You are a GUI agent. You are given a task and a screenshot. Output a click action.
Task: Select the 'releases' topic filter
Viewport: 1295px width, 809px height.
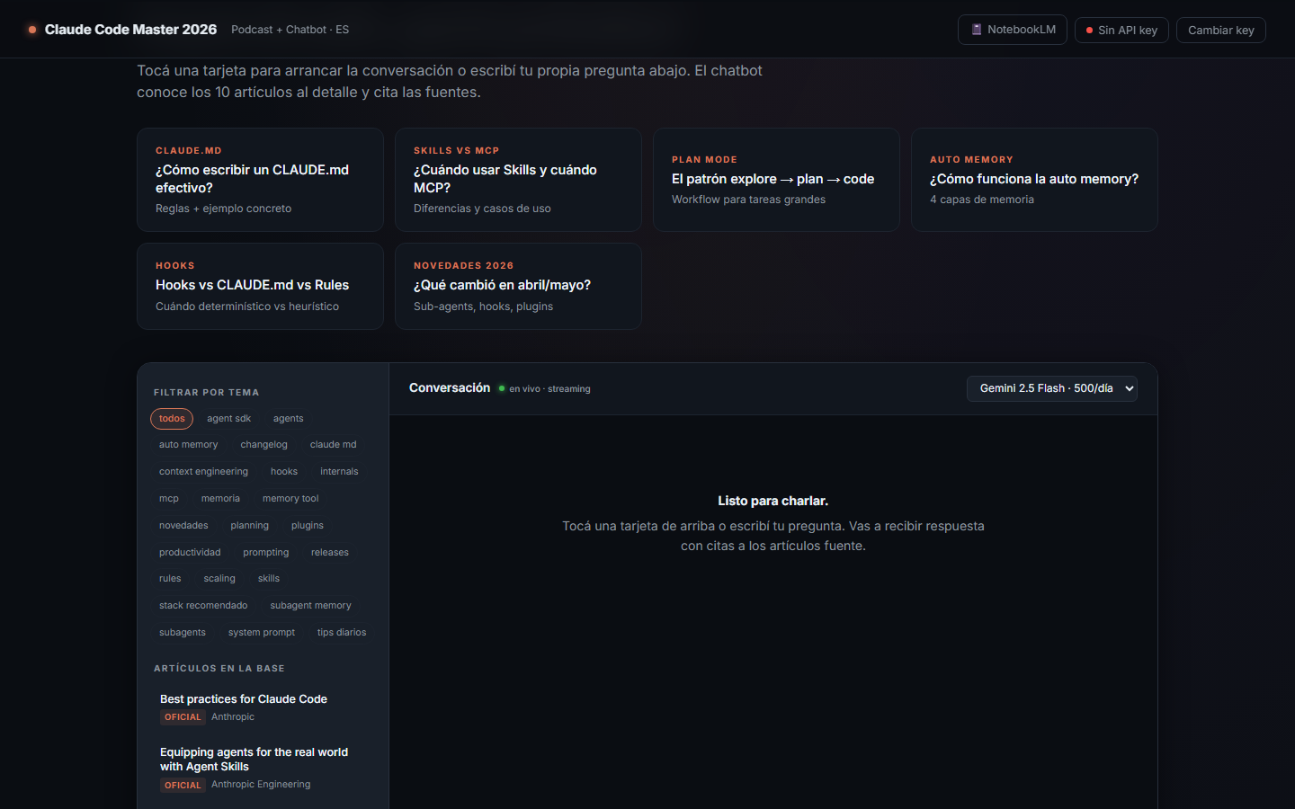click(330, 553)
